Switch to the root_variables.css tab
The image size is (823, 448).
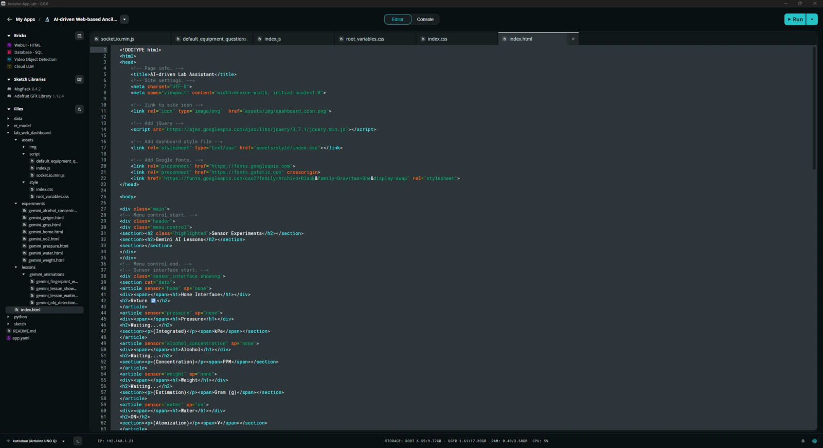(375, 39)
